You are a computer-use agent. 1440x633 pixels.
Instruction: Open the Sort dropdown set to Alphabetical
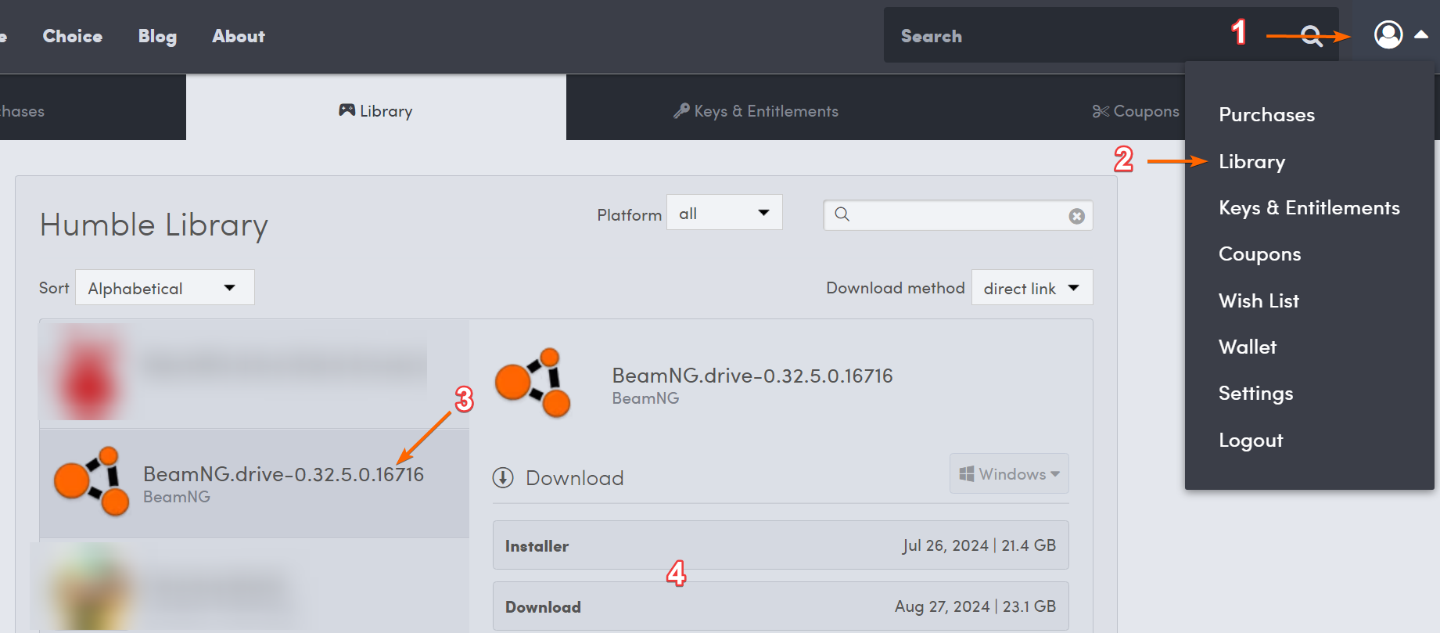click(x=165, y=288)
